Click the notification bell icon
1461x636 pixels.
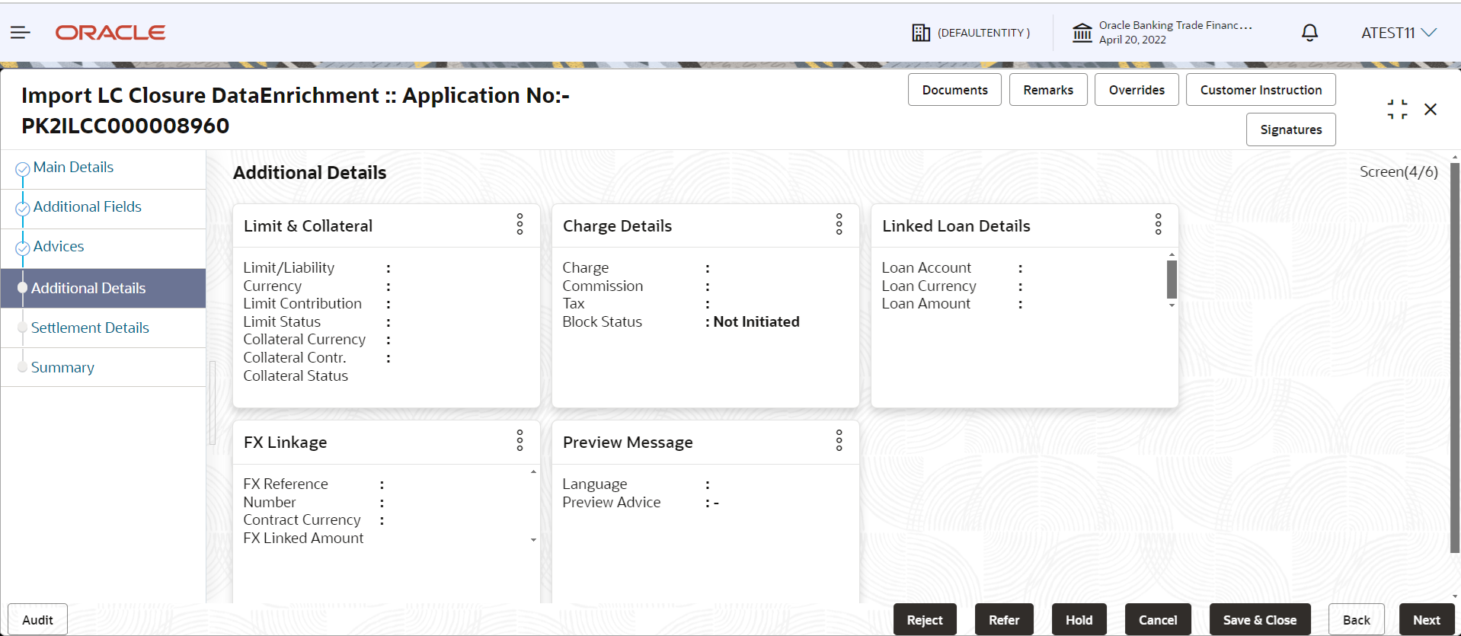[x=1309, y=33]
